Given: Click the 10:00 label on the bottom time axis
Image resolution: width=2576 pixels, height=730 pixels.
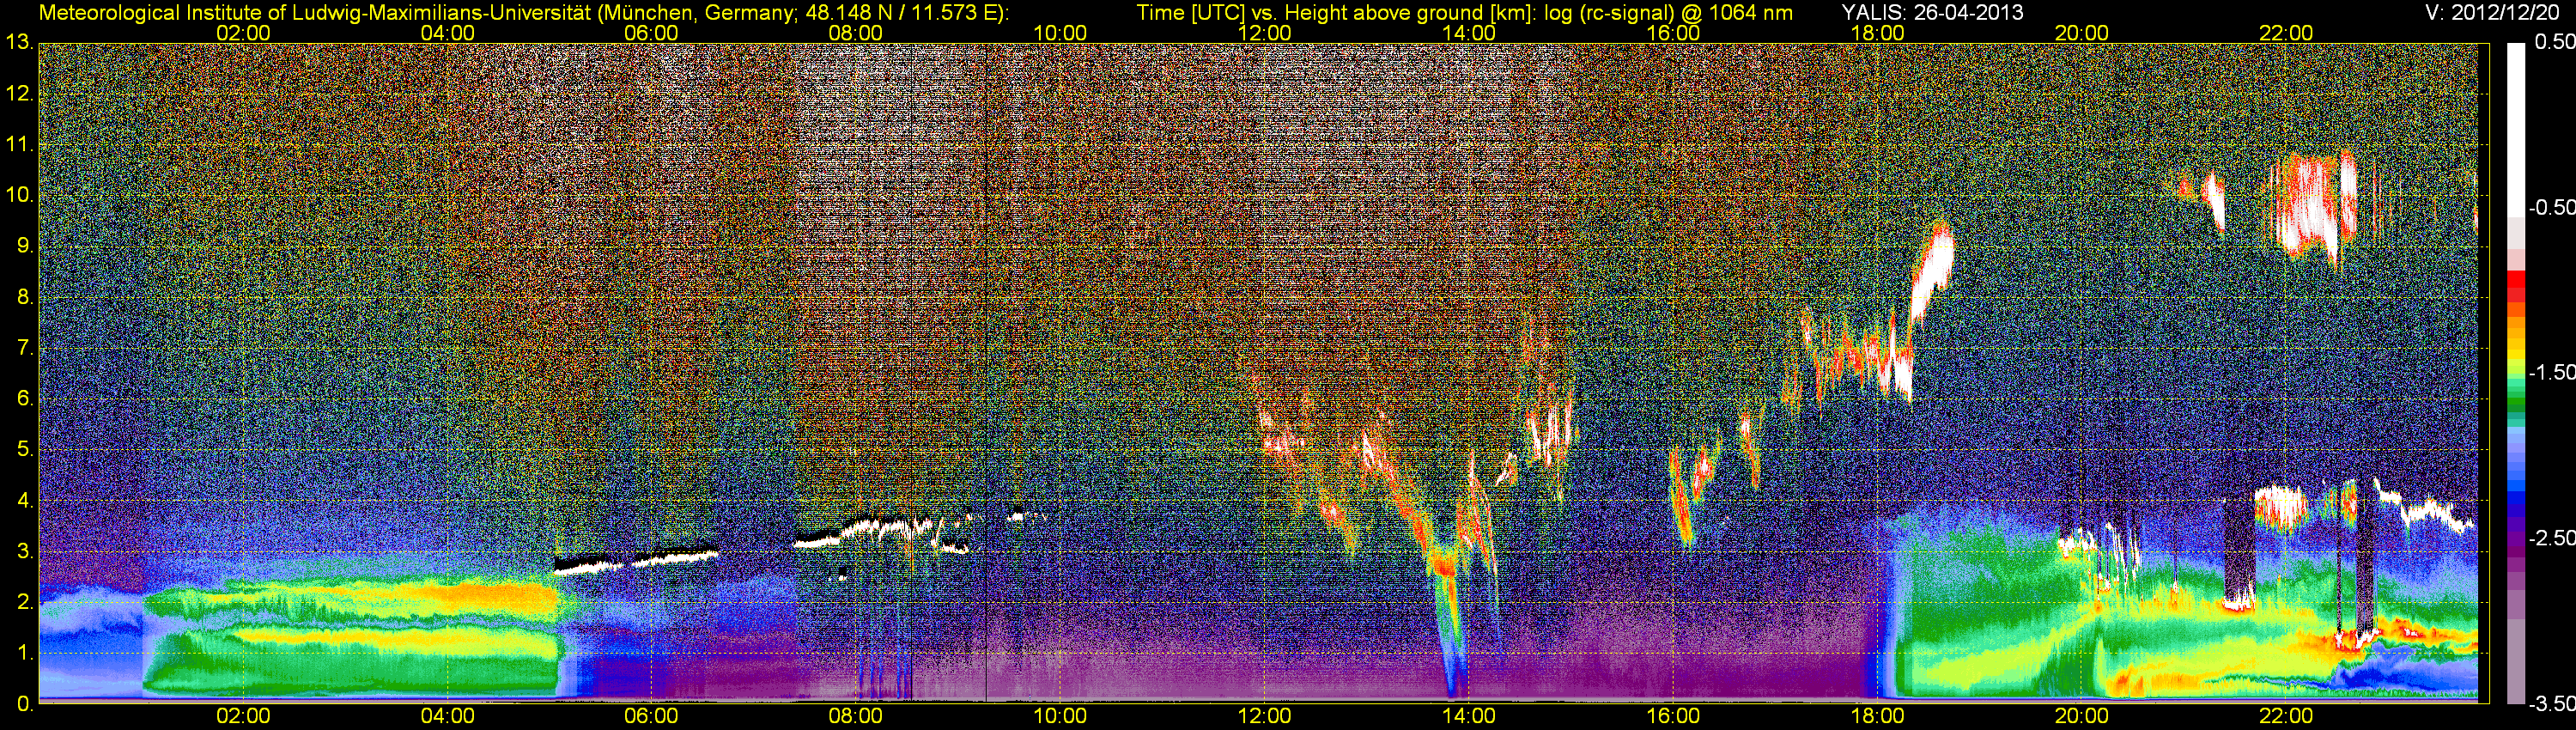Looking at the screenshot, I should pyautogui.click(x=1060, y=716).
